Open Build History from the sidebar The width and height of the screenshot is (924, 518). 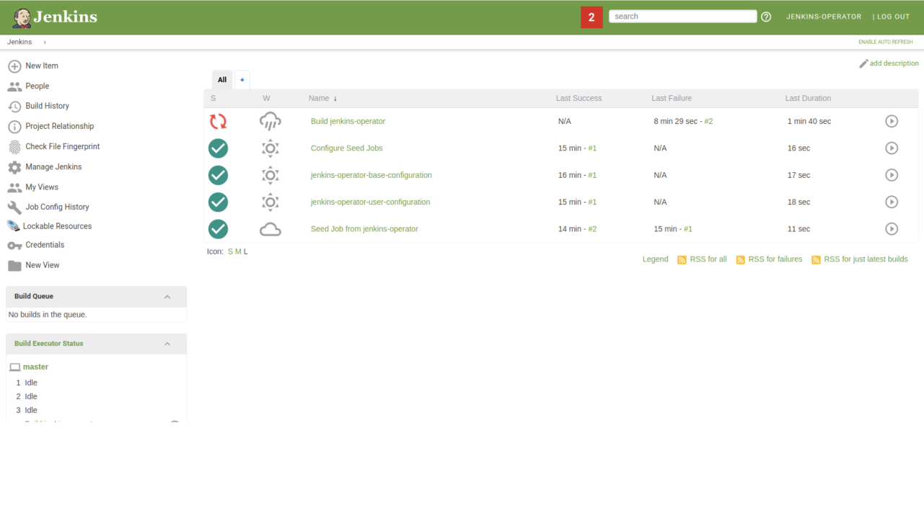point(48,106)
